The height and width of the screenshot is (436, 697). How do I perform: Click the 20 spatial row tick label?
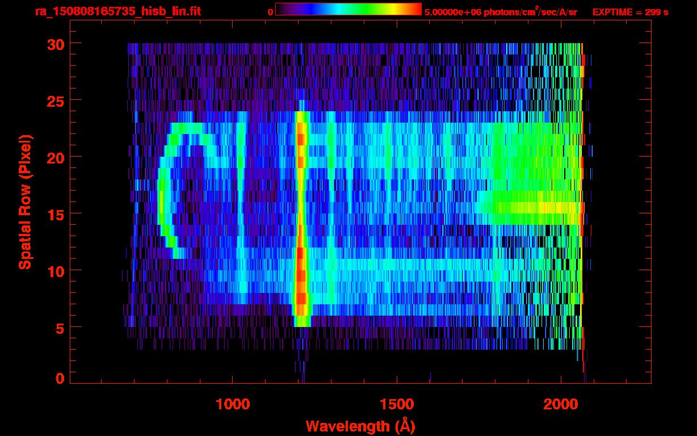(x=55, y=157)
